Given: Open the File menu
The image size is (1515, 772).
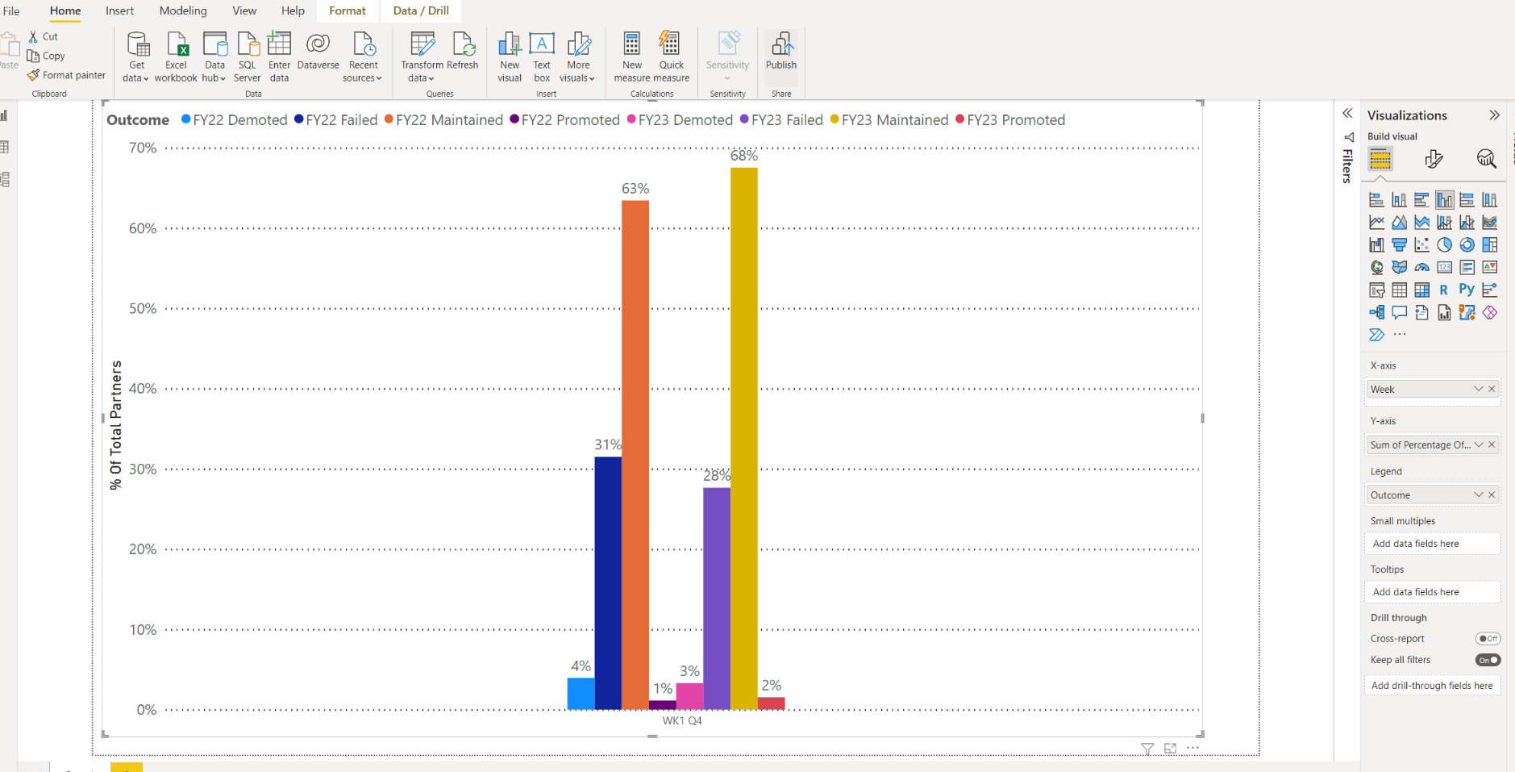Looking at the screenshot, I should point(11,10).
